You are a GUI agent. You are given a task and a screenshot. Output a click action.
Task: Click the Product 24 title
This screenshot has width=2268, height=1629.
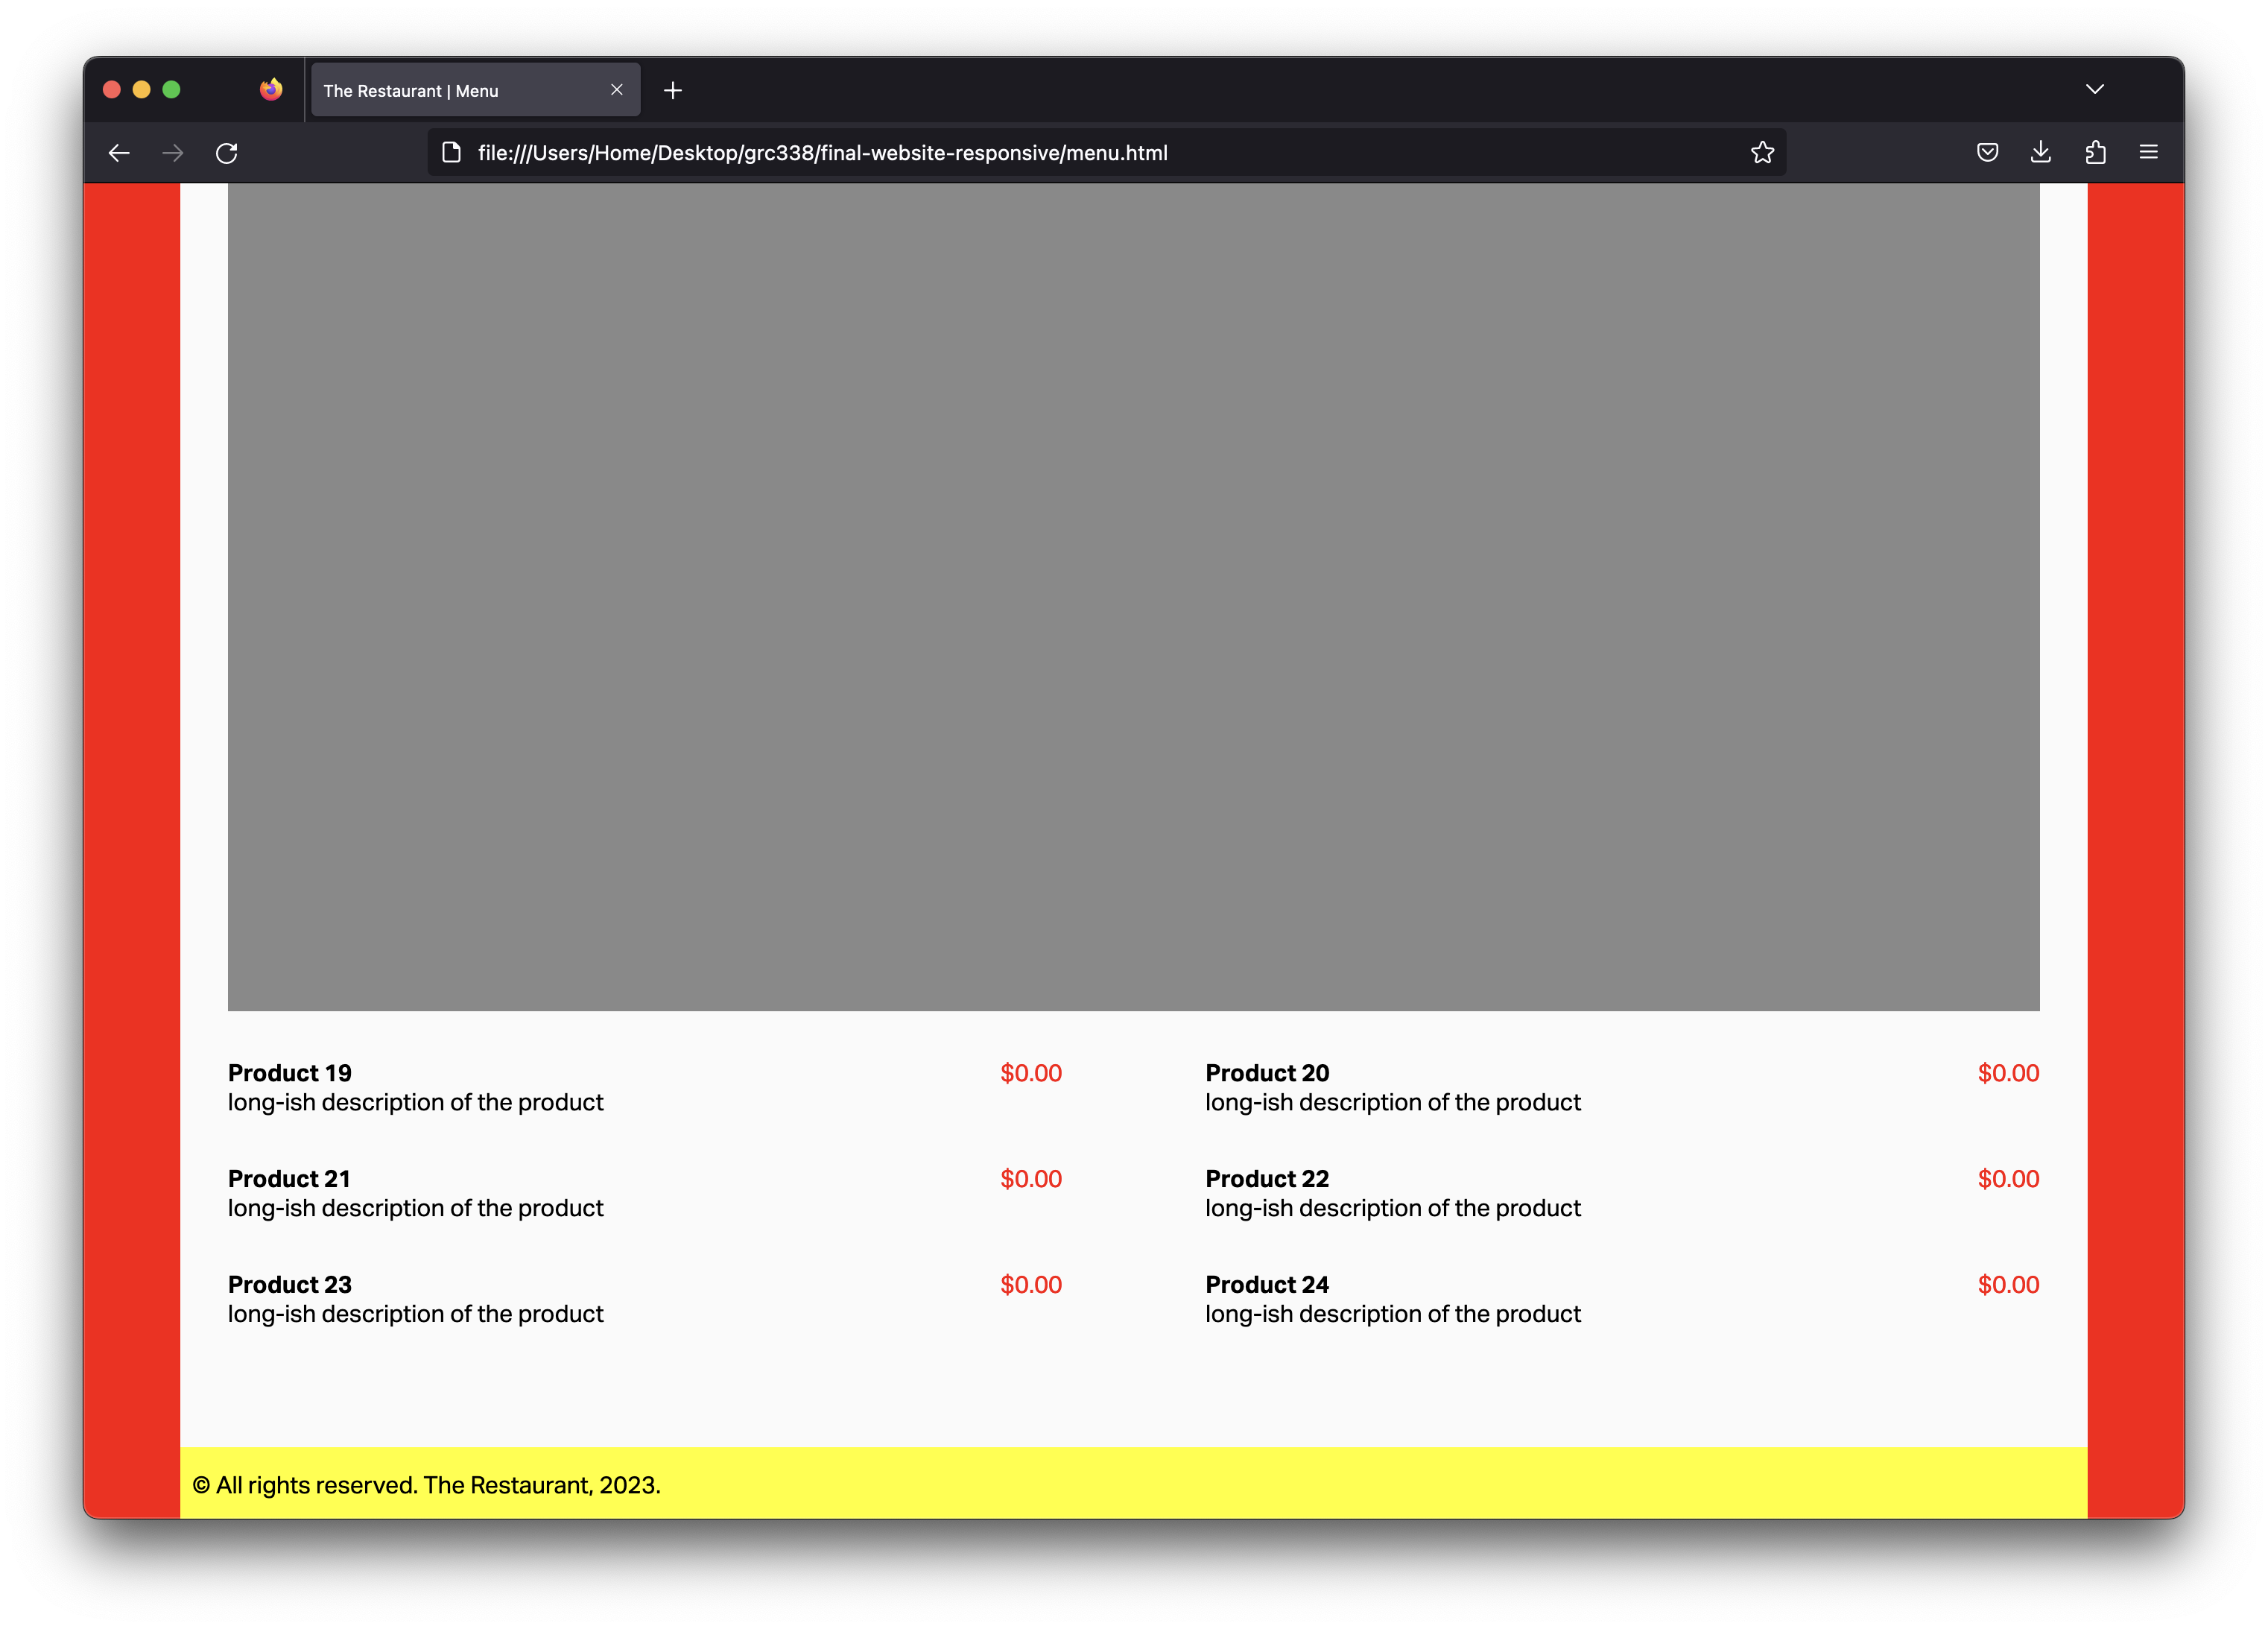[1267, 1285]
